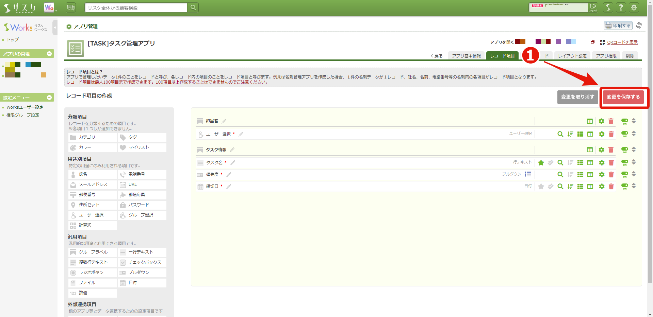Select the purple app color swatch

[558, 41]
